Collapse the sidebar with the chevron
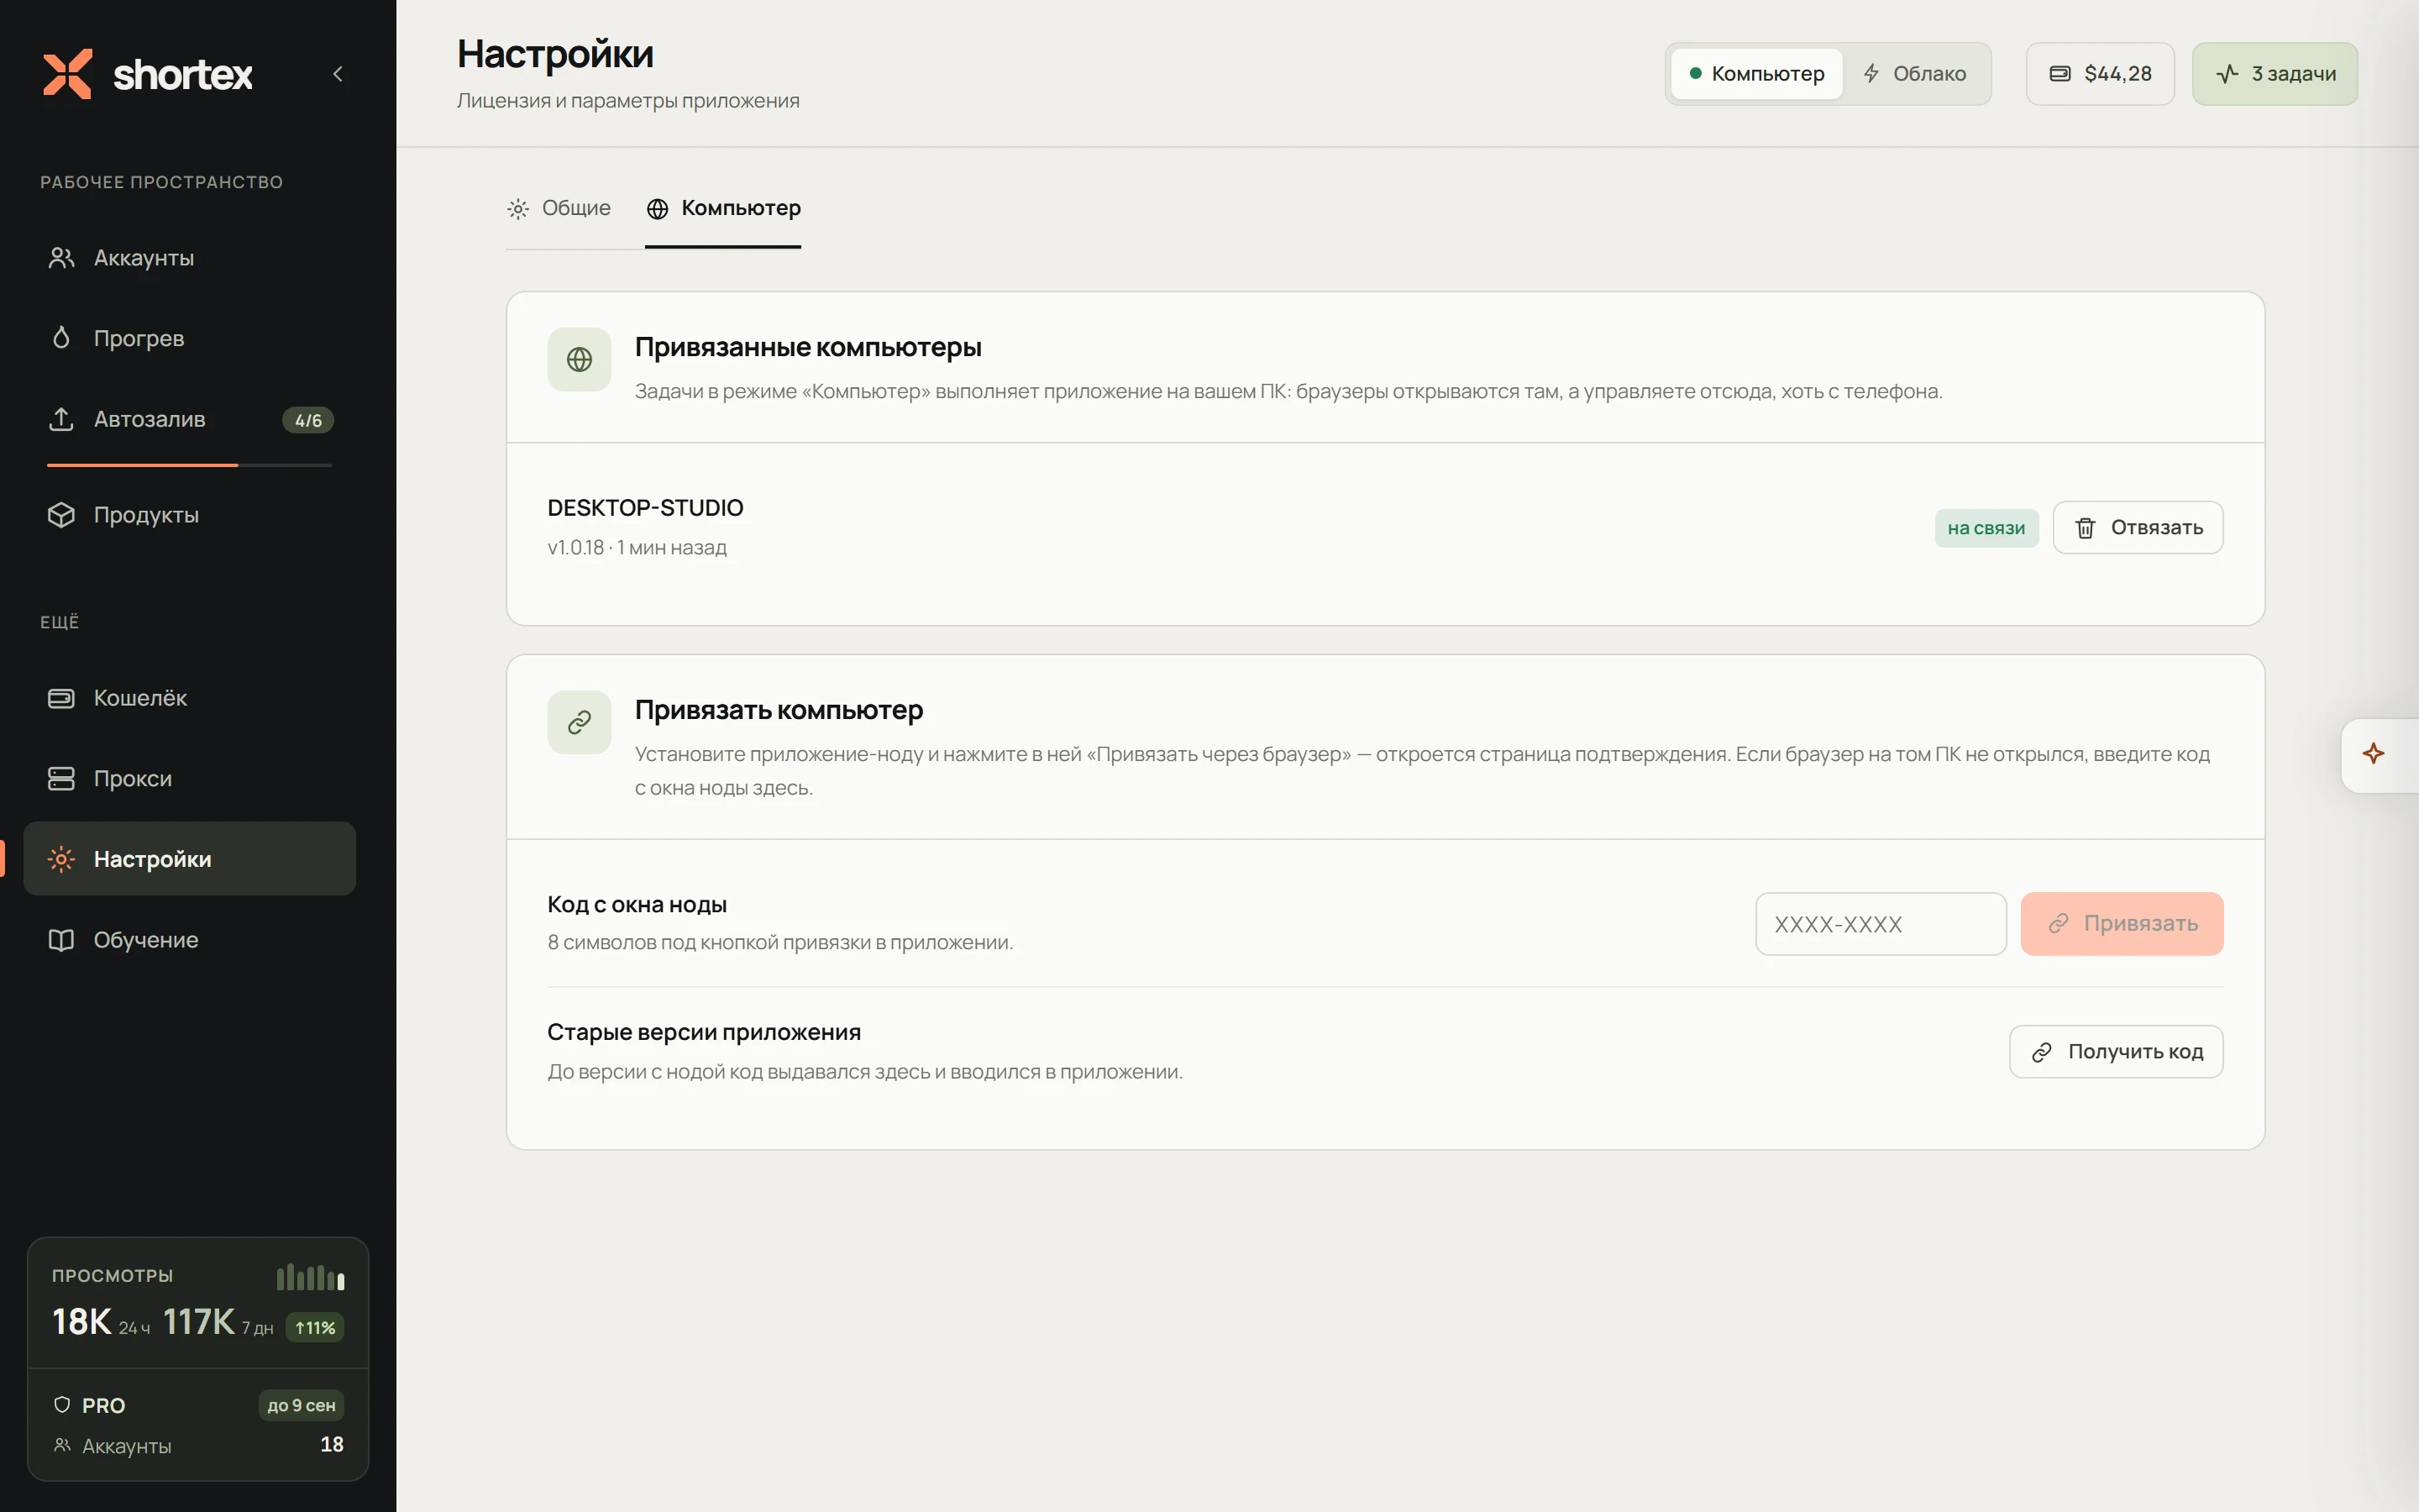2419x1512 pixels. coord(338,74)
